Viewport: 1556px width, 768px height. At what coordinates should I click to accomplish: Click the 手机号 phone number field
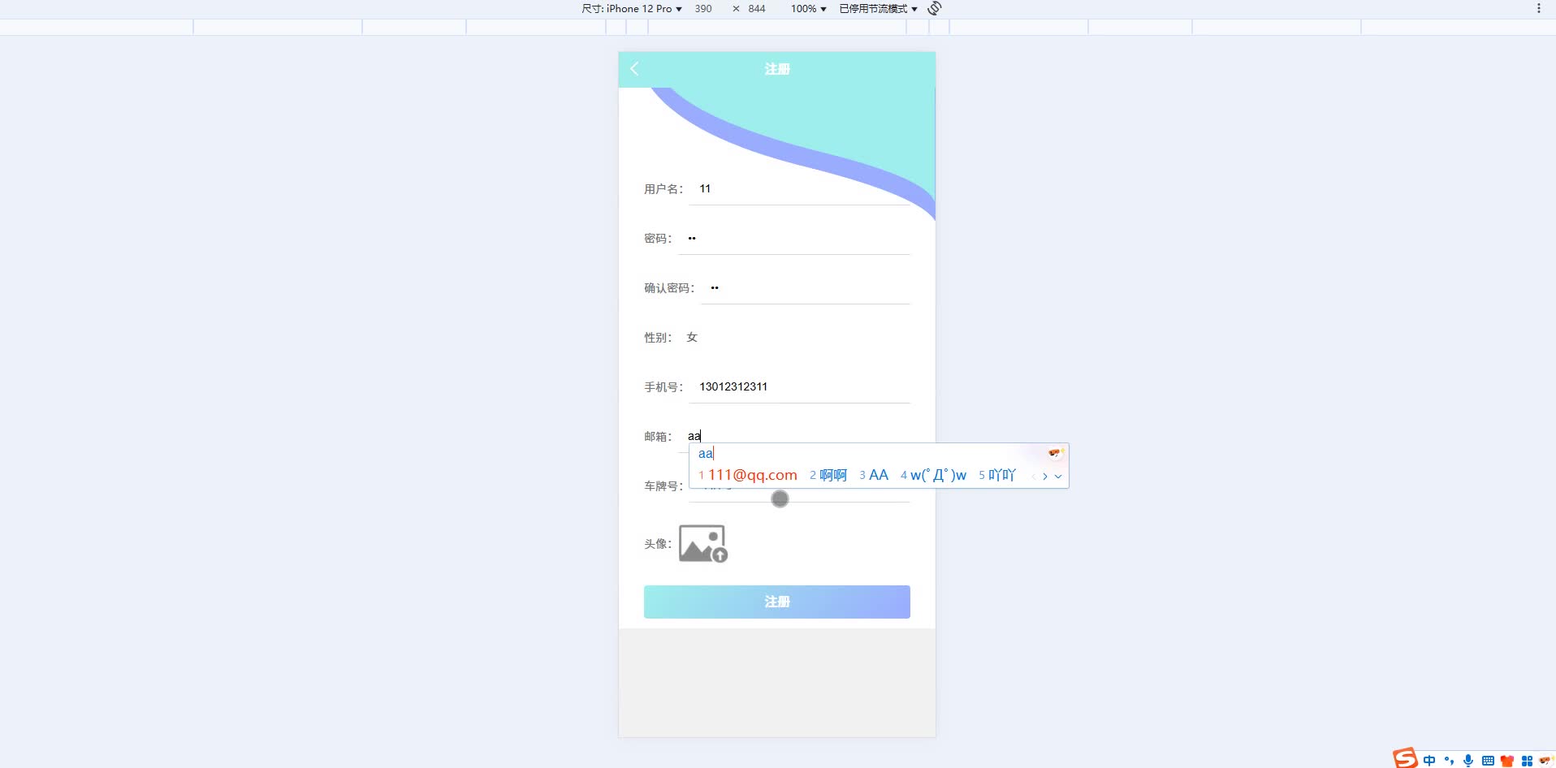[799, 386]
